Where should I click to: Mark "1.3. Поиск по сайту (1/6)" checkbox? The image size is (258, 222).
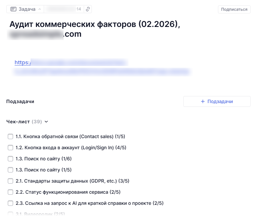point(10,159)
